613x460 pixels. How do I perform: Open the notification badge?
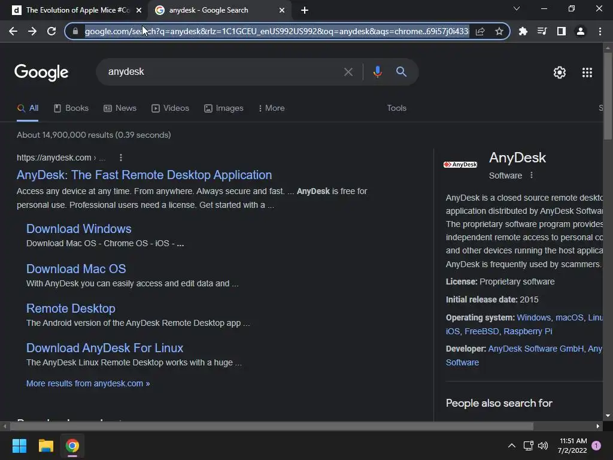point(596,446)
